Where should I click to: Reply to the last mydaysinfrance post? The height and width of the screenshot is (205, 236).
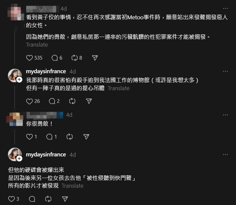(32, 199)
